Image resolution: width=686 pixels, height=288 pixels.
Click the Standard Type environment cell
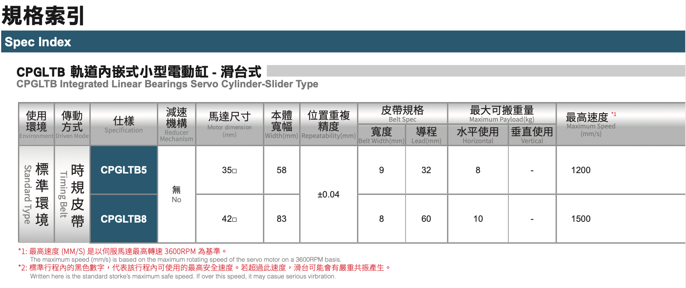coord(36,194)
